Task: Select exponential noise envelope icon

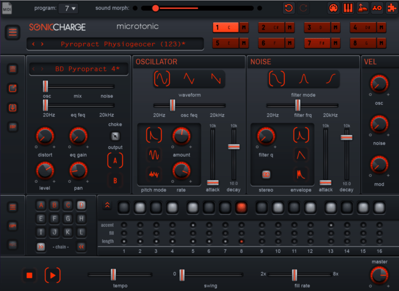Action: point(301,135)
